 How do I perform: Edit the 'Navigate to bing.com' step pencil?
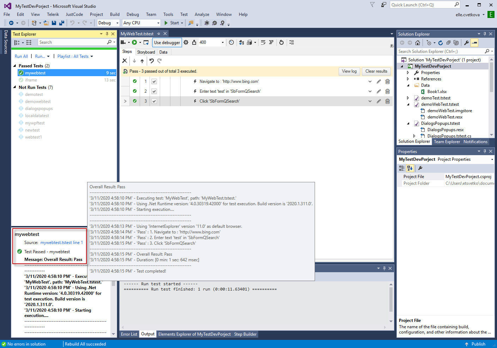click(x=379, y=81)
